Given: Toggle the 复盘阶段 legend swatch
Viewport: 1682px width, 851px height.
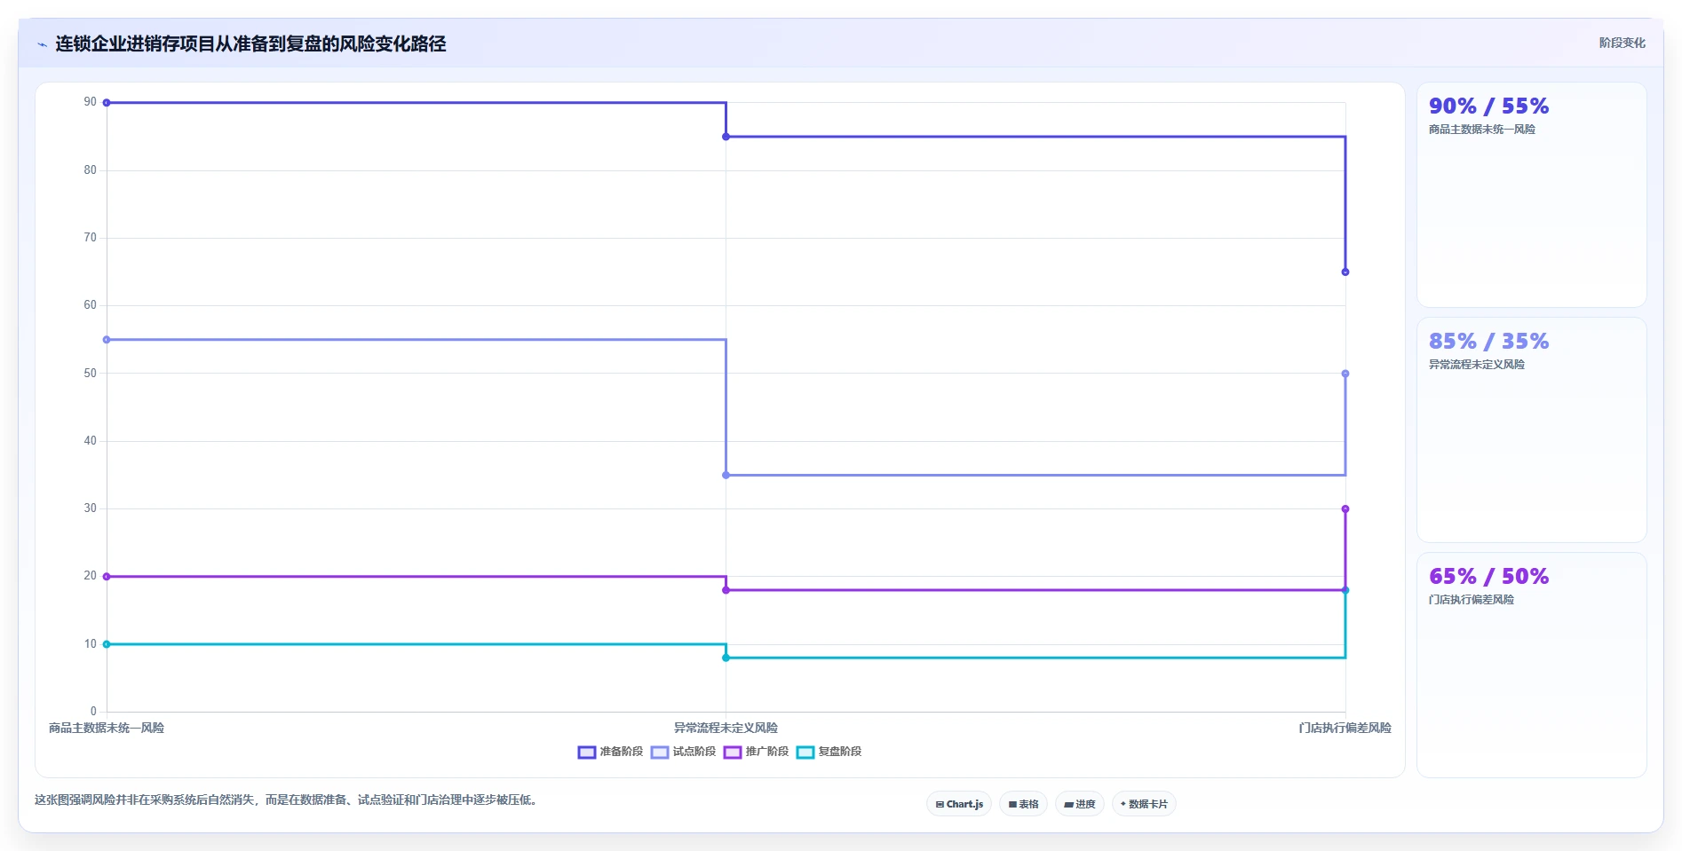Looking at the screenshot, I should 805,753.
